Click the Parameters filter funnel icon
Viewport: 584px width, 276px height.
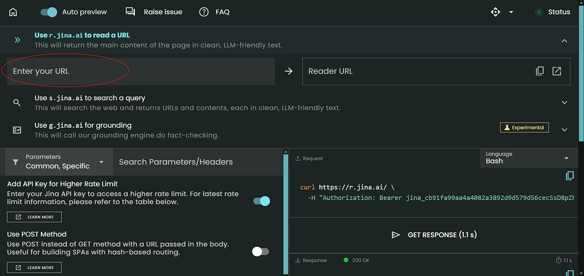tap(15, 162)
